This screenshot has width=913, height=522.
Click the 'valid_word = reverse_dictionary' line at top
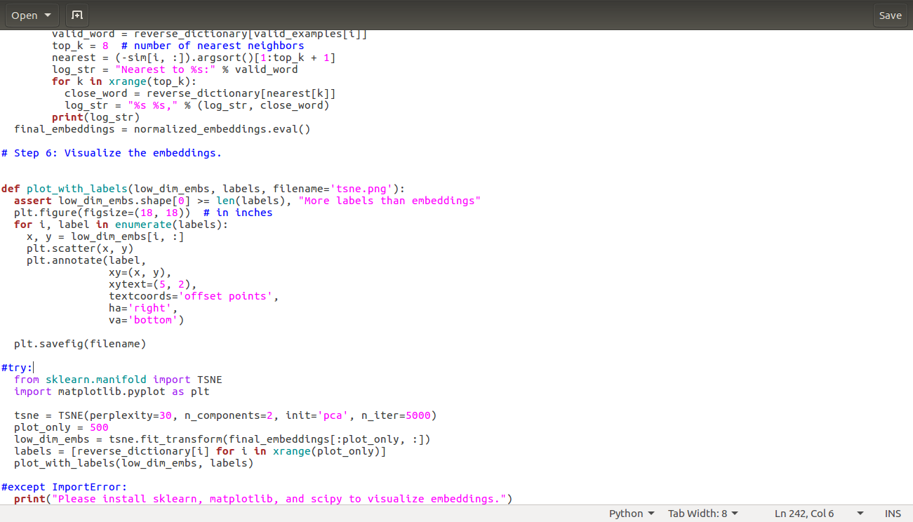pyautogui.click(x=210, y=34)
